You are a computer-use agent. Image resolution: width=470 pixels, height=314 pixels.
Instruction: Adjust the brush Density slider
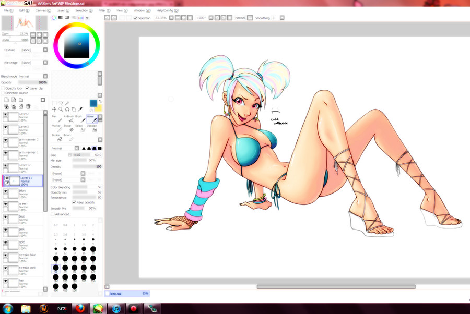tap(87, 167)
